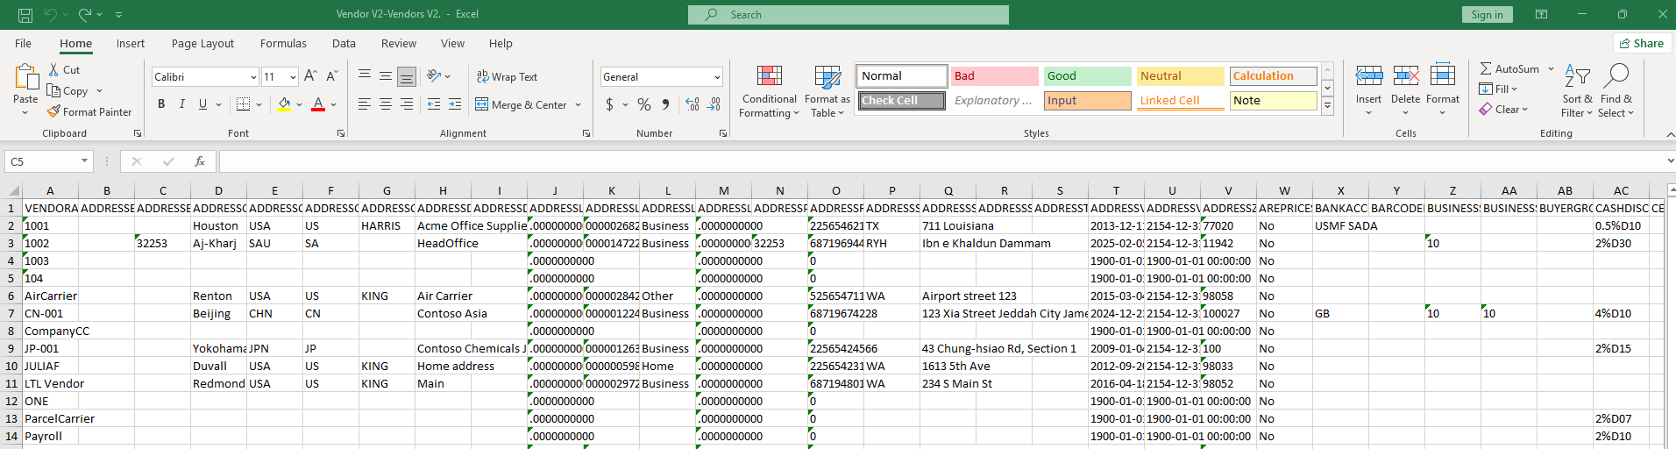The height and width of the screenshot is (449, 1676).
Task: Click the Save icon in title bar
Action: click(x=25, y=15)
